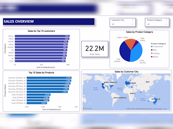Viewport: 173px width, 129px height.
Task: Open the Customer City slicer dropdown showing All
Action: click(122, 24)
